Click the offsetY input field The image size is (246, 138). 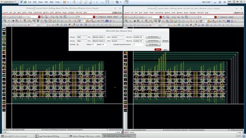pos(104,45)
